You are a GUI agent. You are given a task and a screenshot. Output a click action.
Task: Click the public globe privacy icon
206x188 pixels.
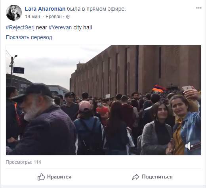(68, 17)
